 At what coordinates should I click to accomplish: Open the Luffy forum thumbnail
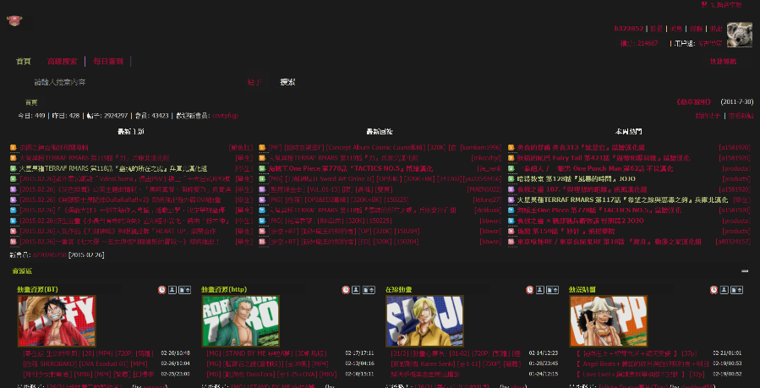[57, 321]
